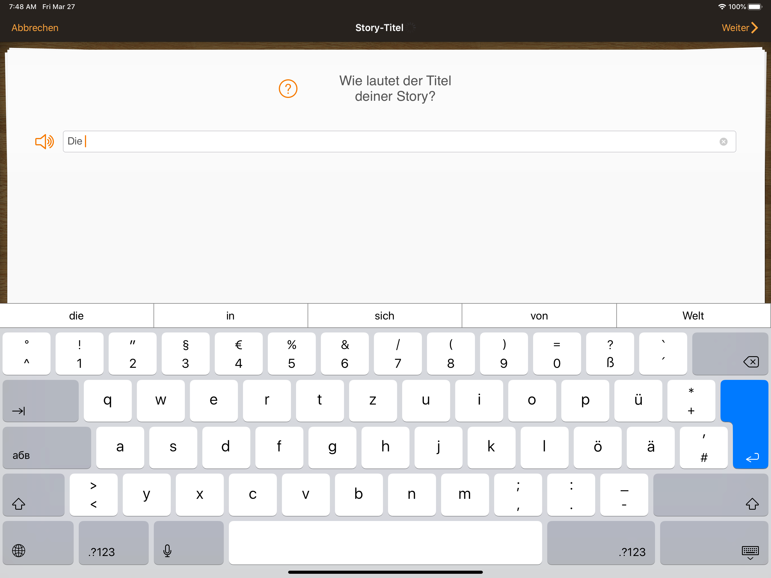Play title audio with speaker icon

pos(45,142)
